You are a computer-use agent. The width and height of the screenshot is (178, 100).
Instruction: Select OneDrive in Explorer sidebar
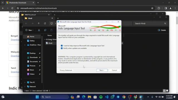[34, 45]
